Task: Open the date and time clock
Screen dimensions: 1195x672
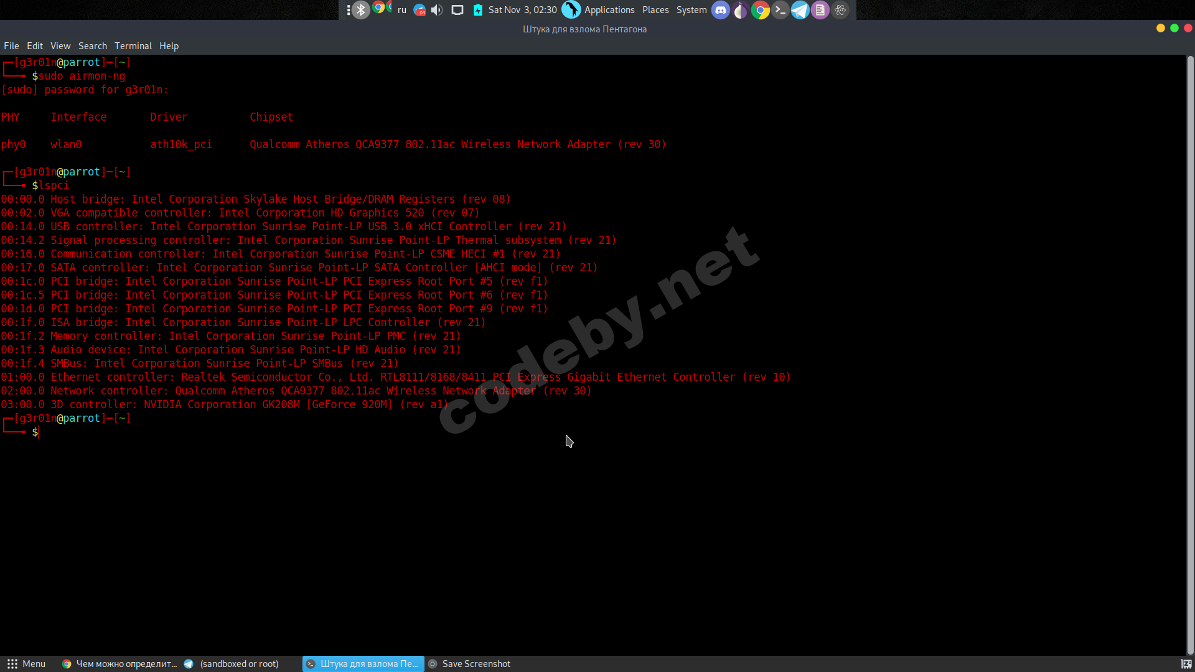Action: click(x=522, y=10)
